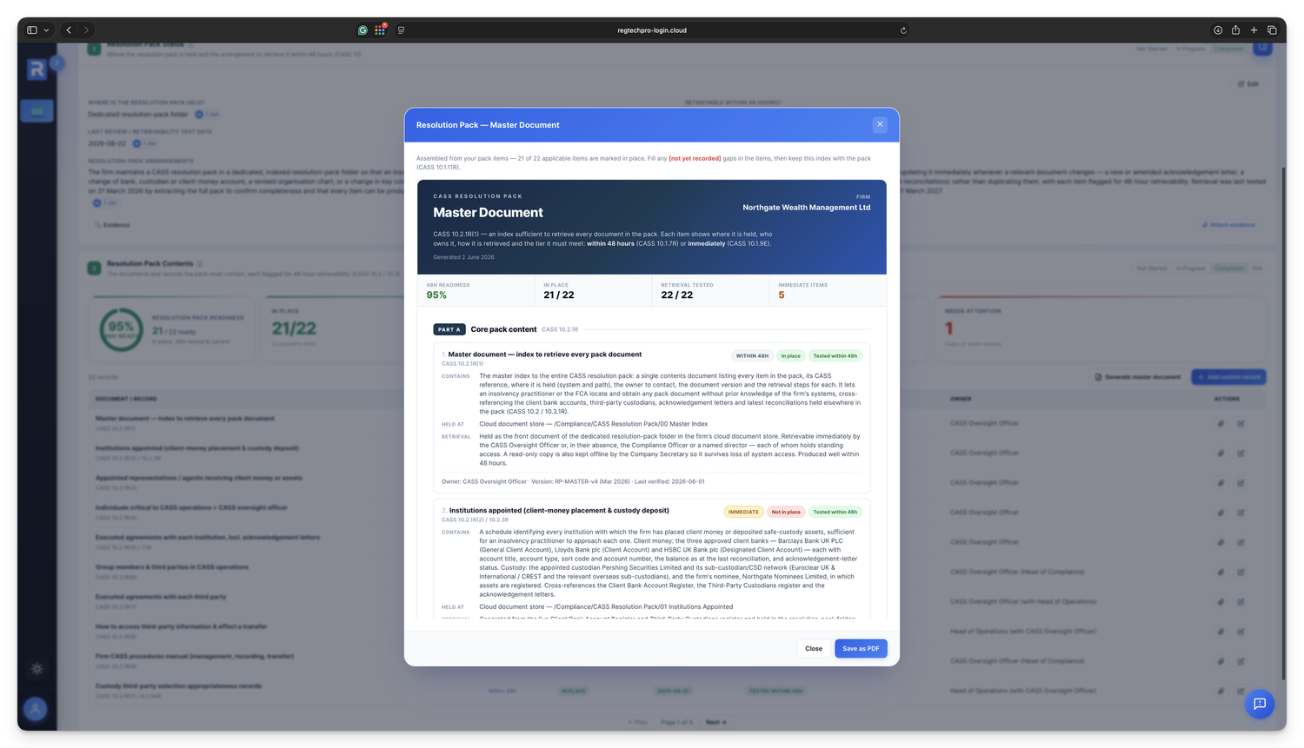Image resolution: width=1304 pixels, height=748 pixels.
Task: Edit the Institutions appointed row
Action: coord(1241,453)
